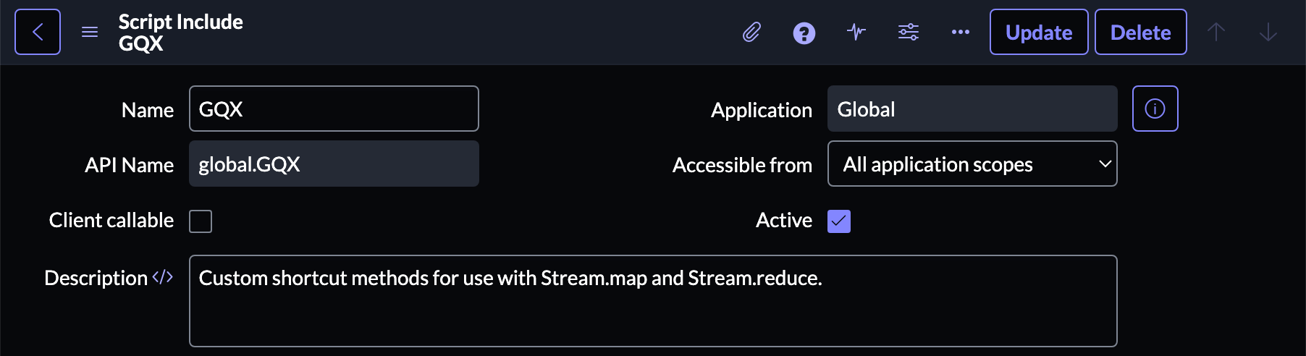This screenshot has width=1306, height=356.
Task: Go to next record with down arrow
Action: 1268,32
